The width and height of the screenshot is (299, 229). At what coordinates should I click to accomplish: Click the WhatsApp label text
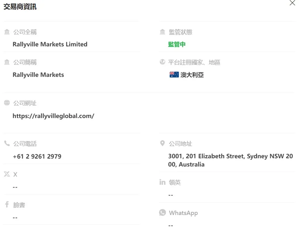tap(183, 213)
